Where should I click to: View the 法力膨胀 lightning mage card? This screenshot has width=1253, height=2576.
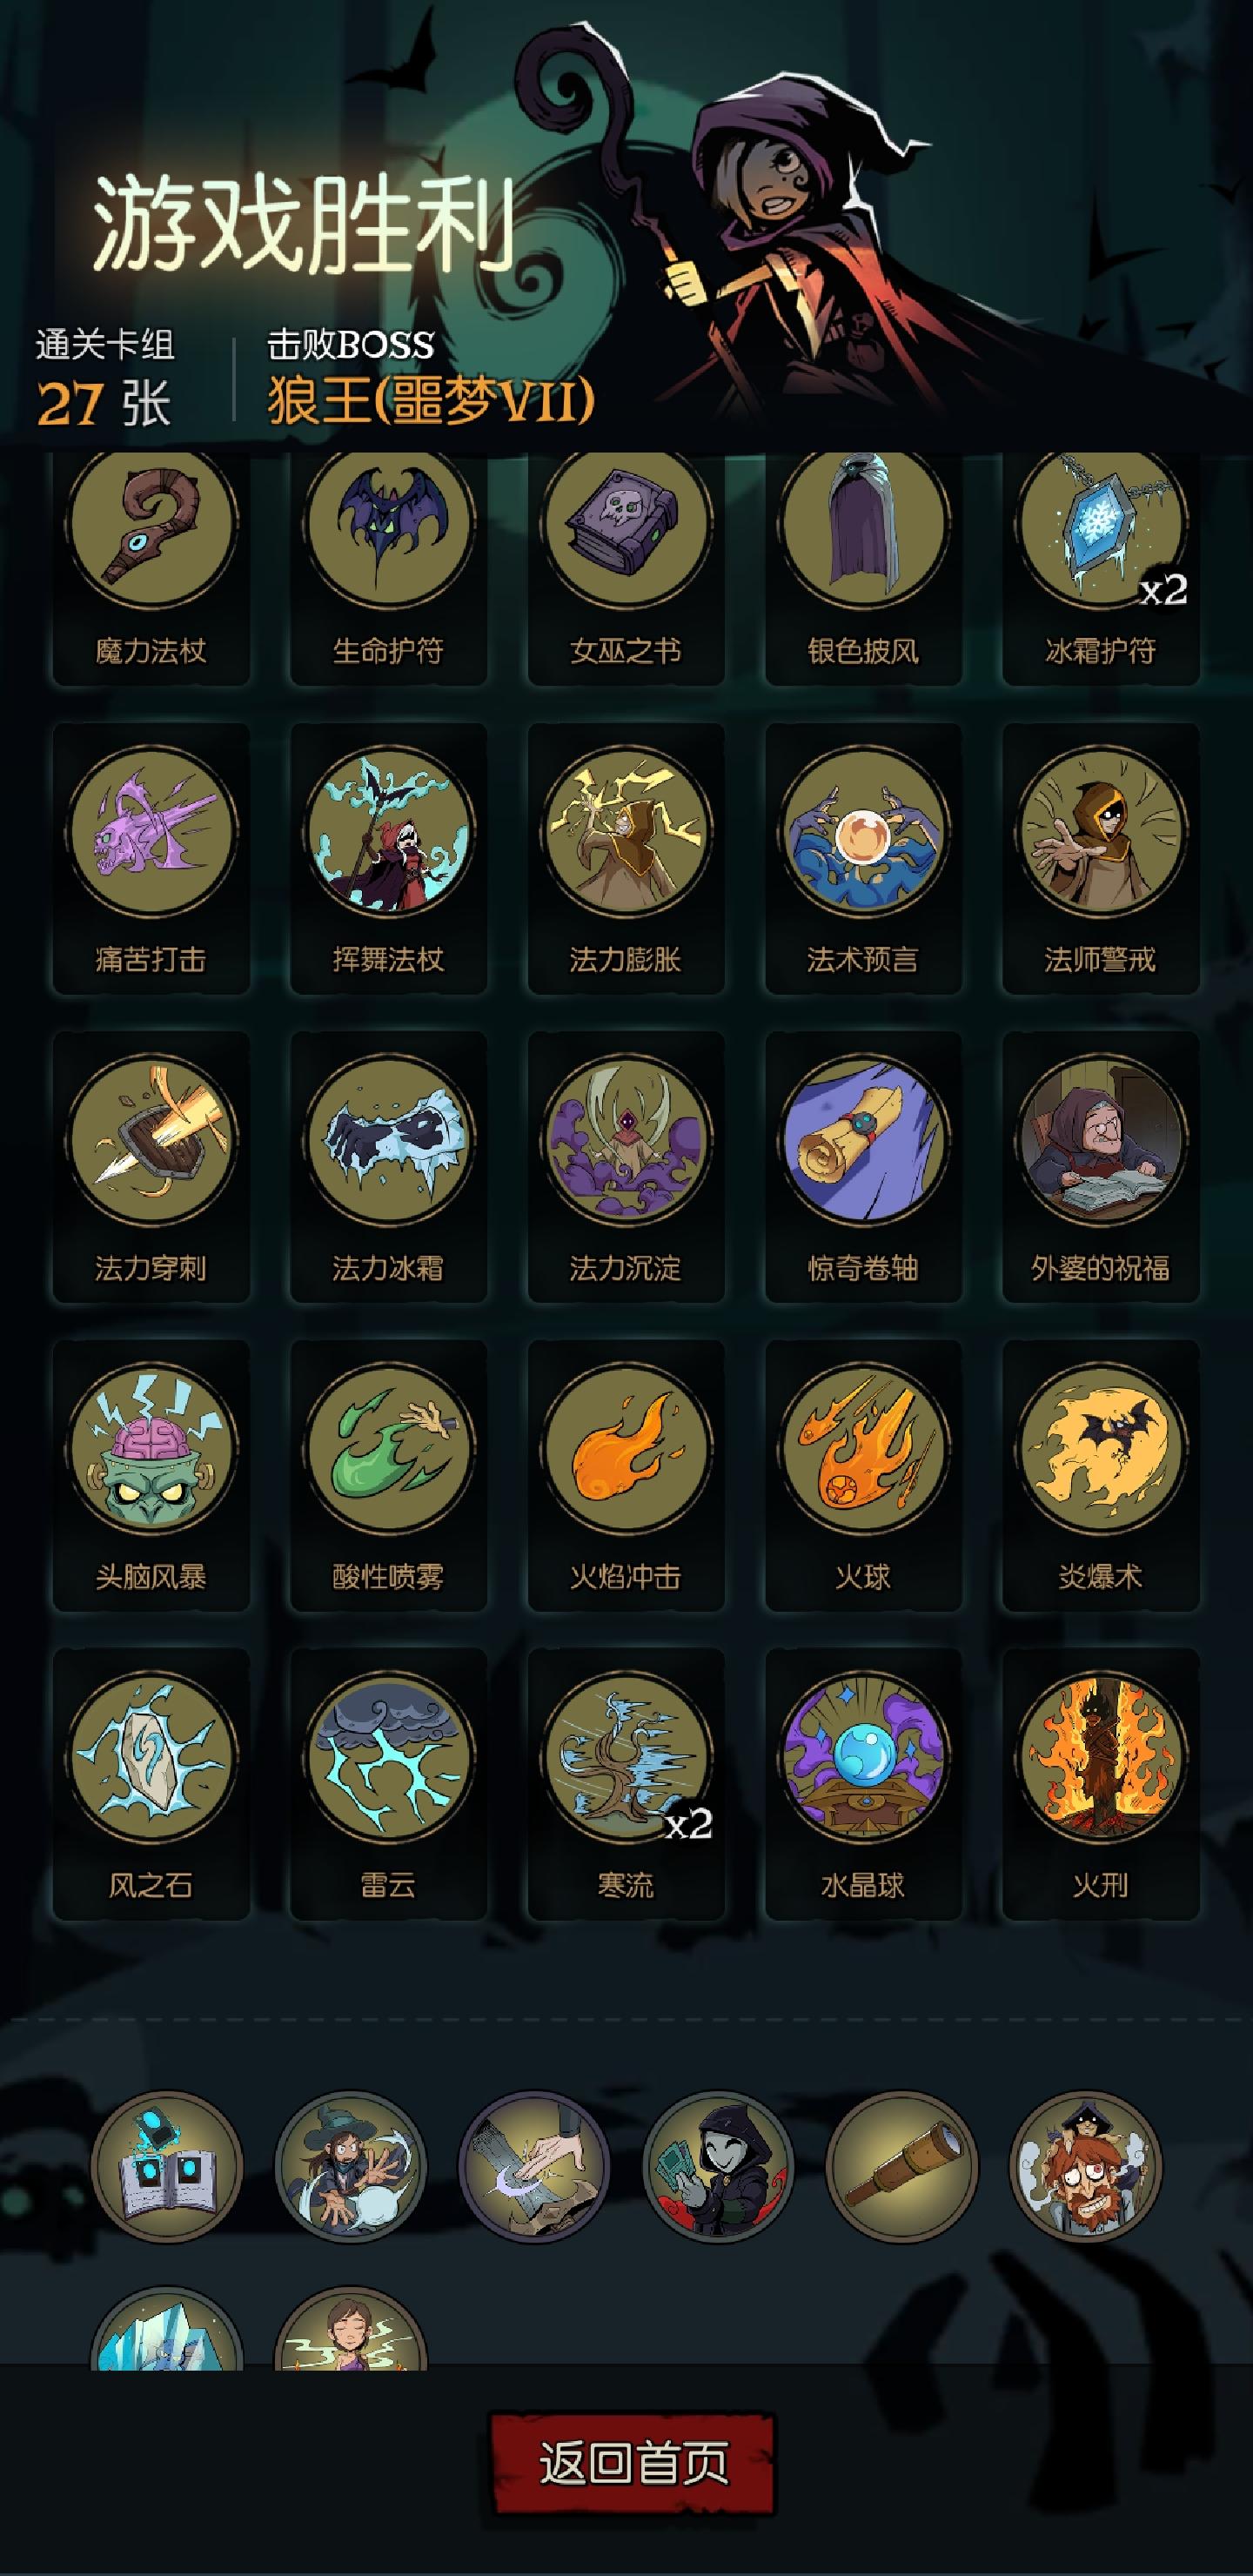tap(626, 832)
